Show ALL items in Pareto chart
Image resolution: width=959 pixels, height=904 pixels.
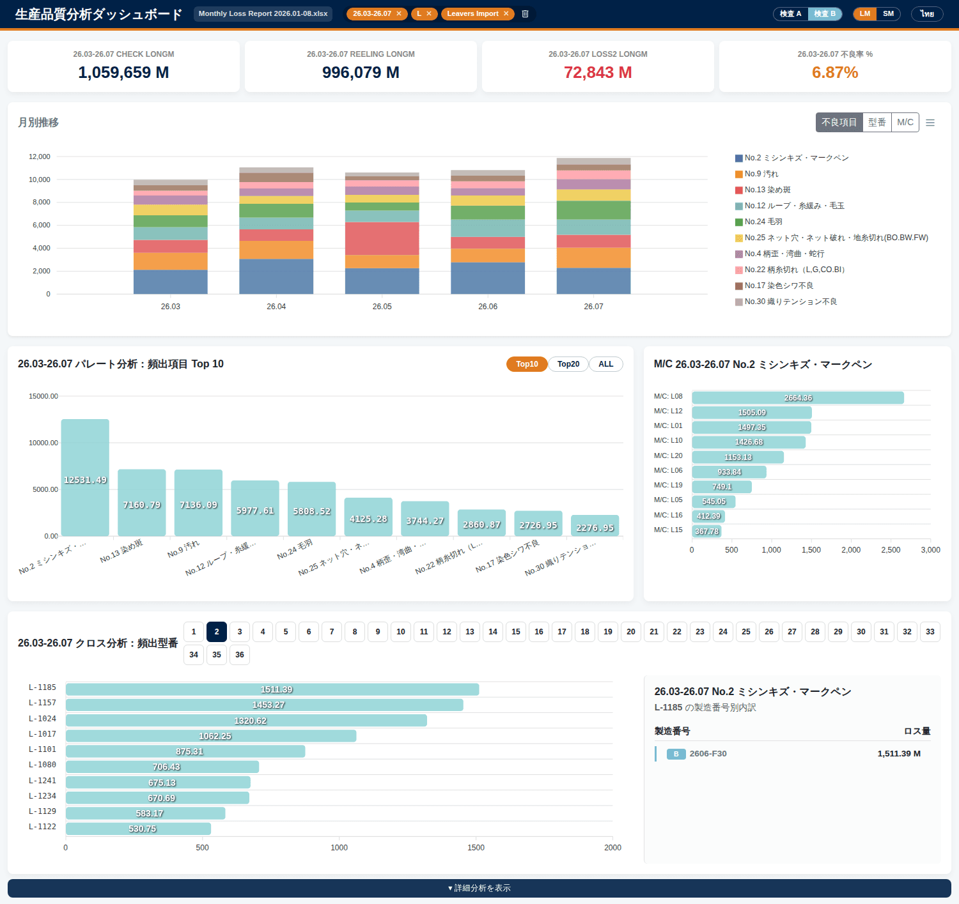[606, 364]
